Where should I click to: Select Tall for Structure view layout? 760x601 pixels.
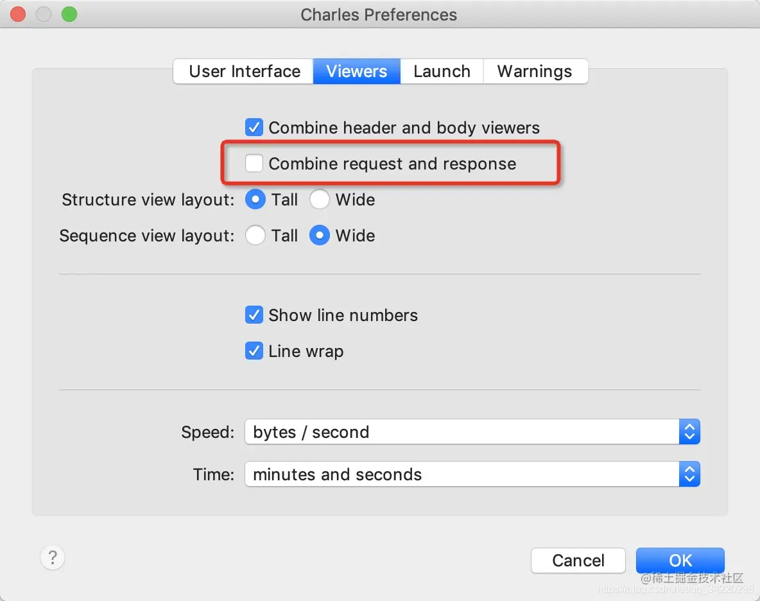[x=255, y=200]
